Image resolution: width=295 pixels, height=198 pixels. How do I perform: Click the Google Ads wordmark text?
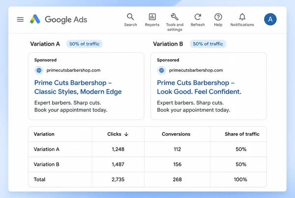(x=66, y=20)
